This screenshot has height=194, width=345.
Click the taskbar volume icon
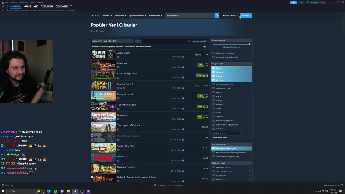(319, 191)
